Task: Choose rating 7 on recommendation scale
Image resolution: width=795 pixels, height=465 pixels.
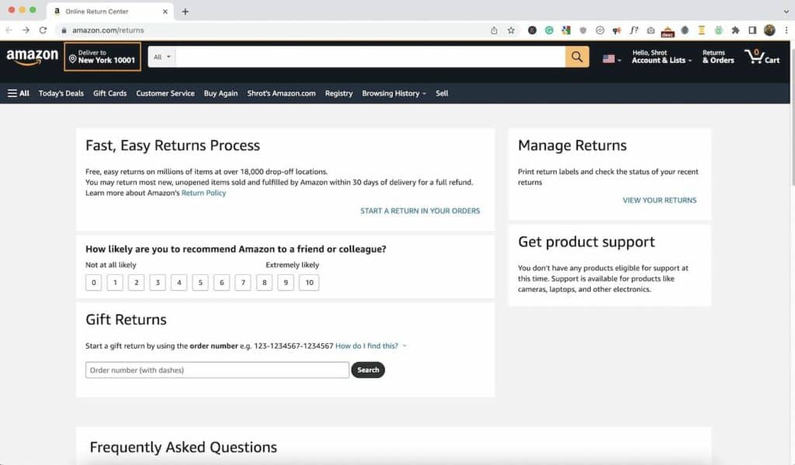Action: [x=243, y=283]
